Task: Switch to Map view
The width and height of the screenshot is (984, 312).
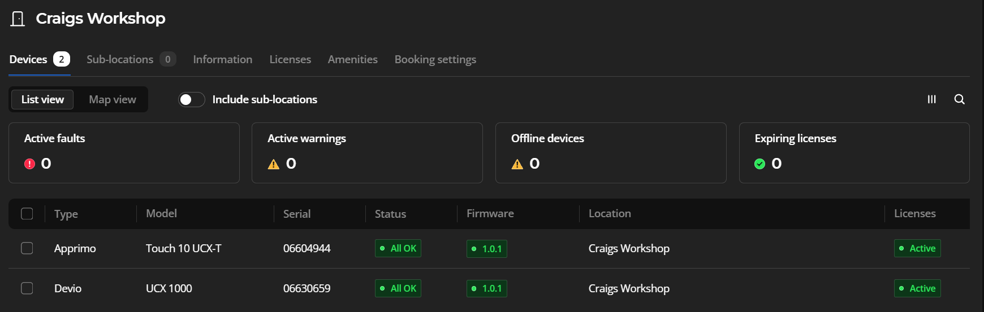Action: (x=113, y=99)
